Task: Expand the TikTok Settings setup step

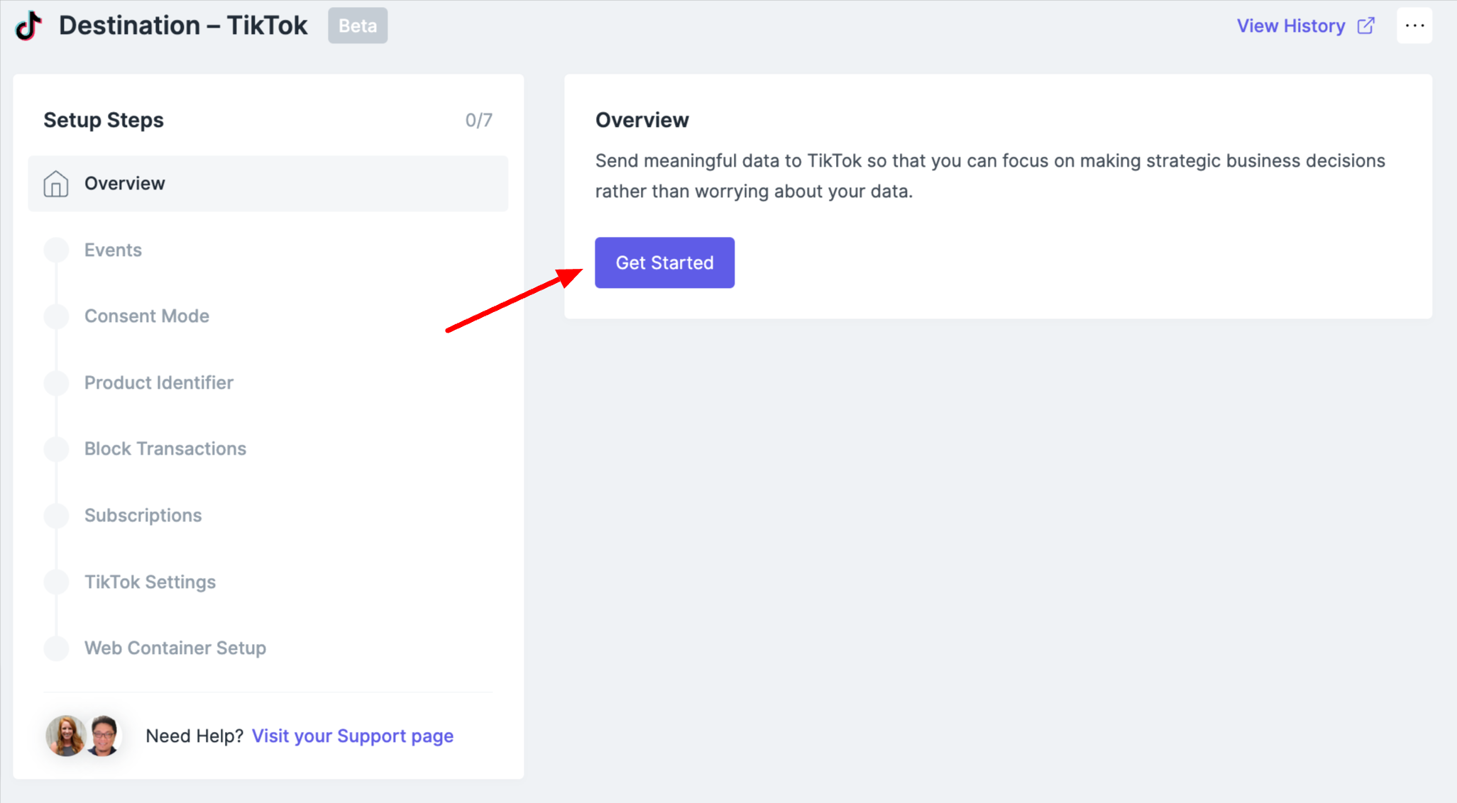Action: click(150, 582)
